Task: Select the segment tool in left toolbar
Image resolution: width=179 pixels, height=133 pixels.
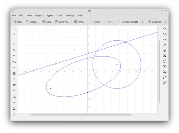Action: 14,62
